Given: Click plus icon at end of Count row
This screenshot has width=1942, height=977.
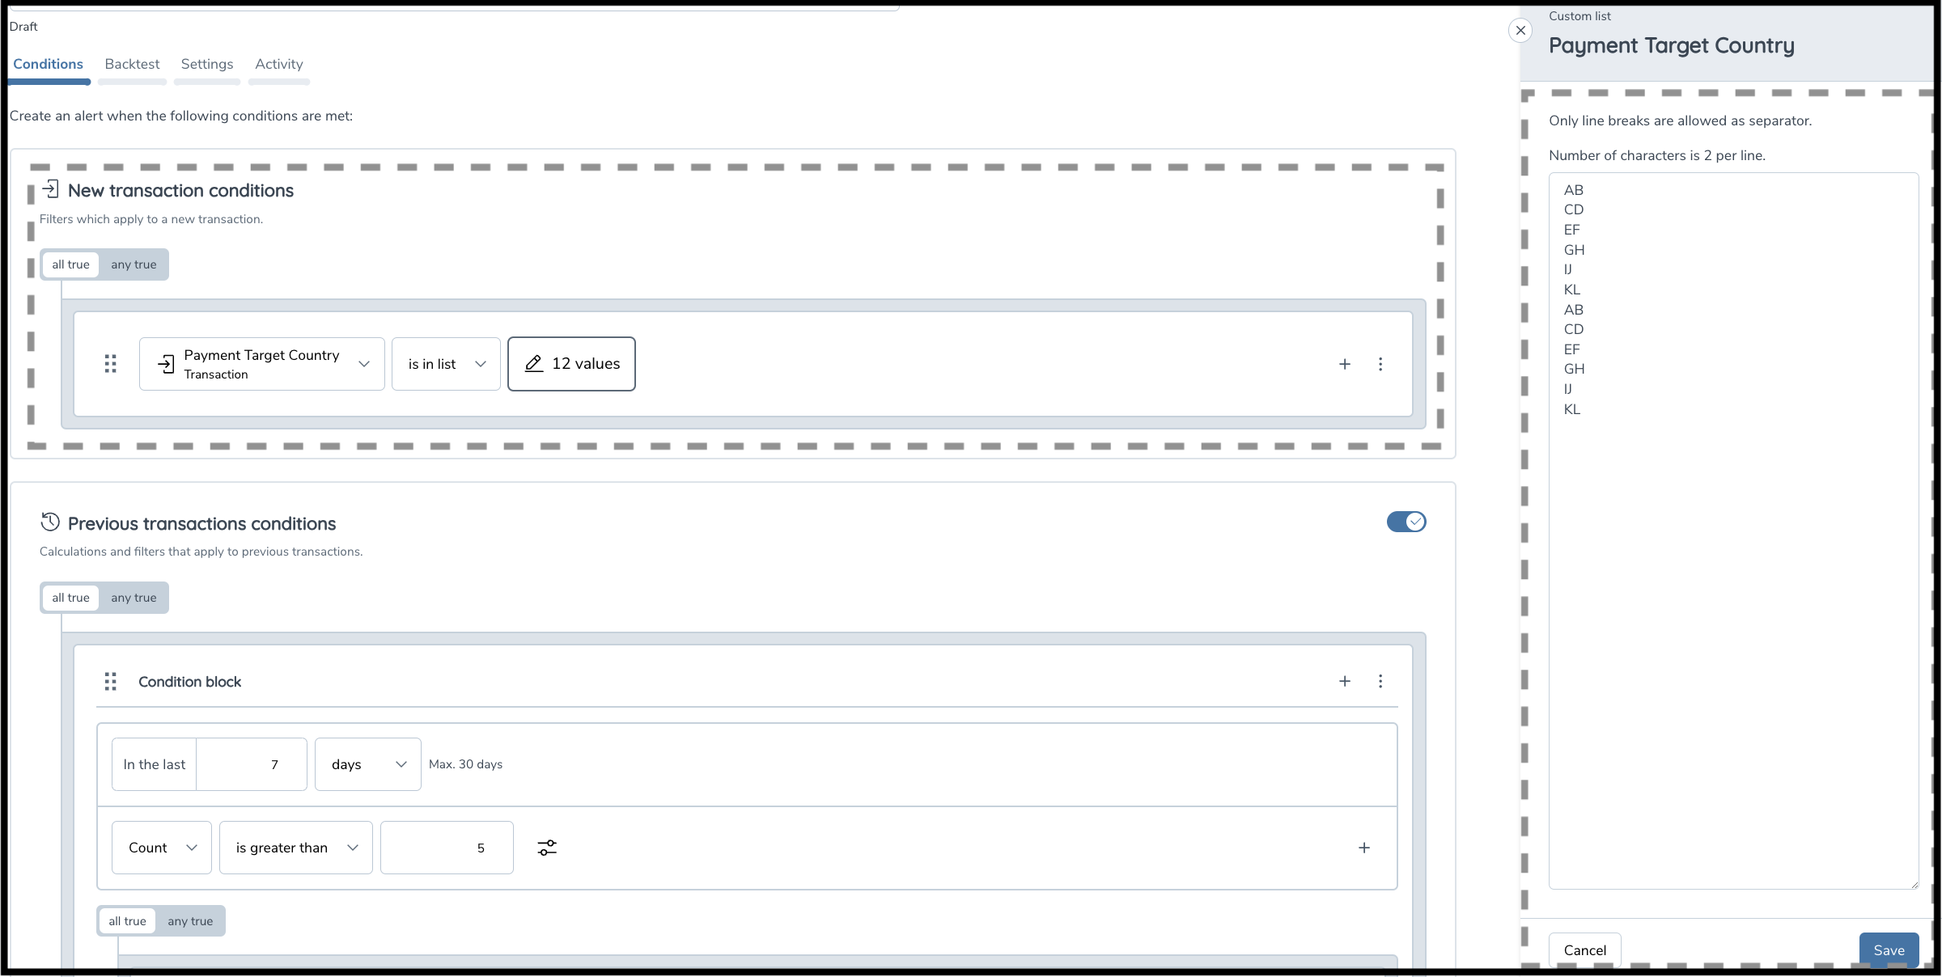Looking at the screenshot, I should [x=1364, y=848].
